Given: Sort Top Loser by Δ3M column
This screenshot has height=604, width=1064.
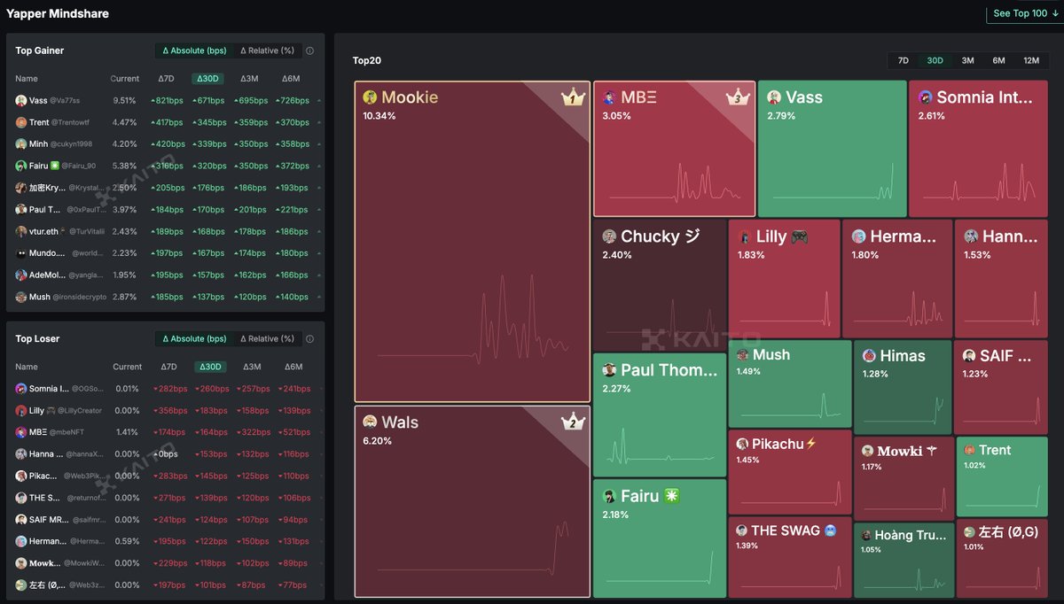Looking at the screenshot, I should (x=252, y=367).
